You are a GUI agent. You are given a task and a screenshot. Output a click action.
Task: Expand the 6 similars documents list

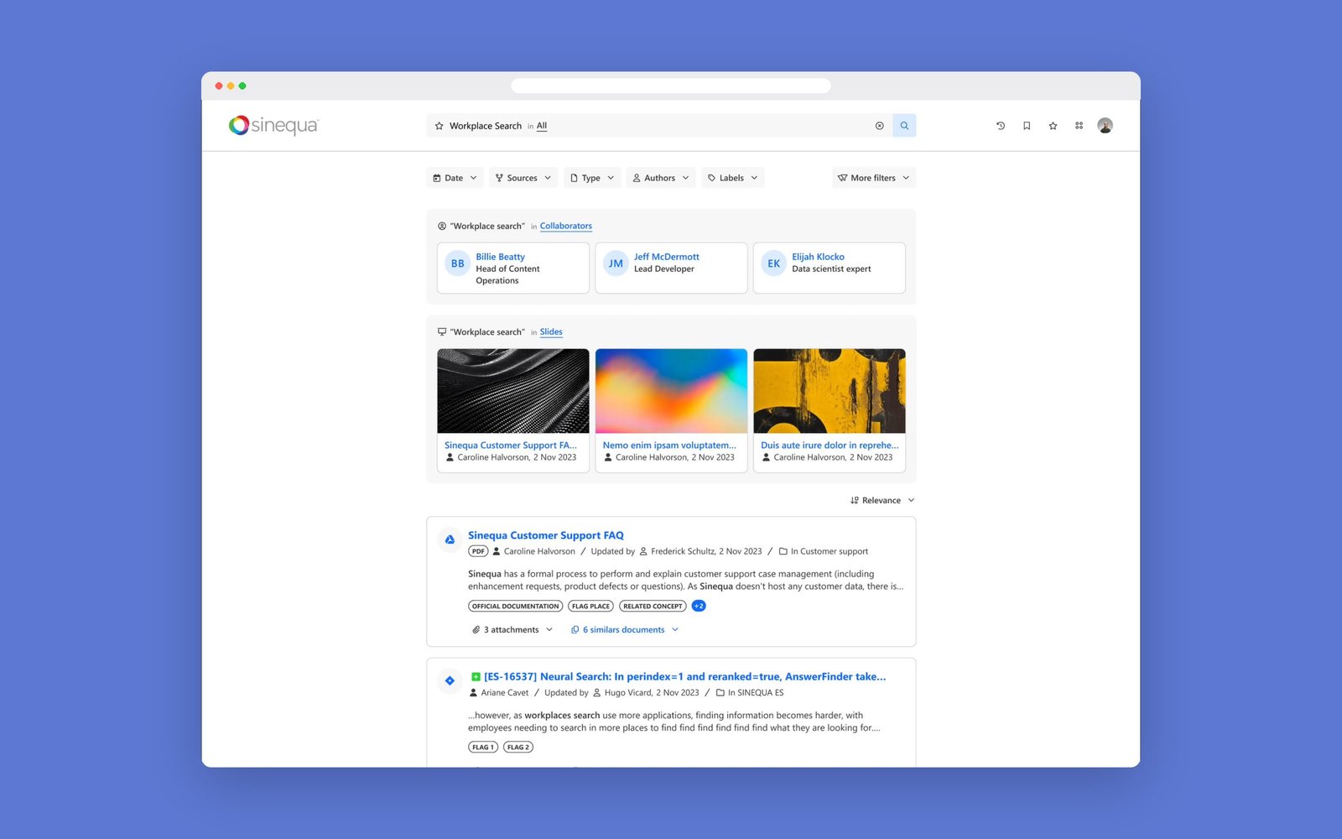[x=625, y=630]
